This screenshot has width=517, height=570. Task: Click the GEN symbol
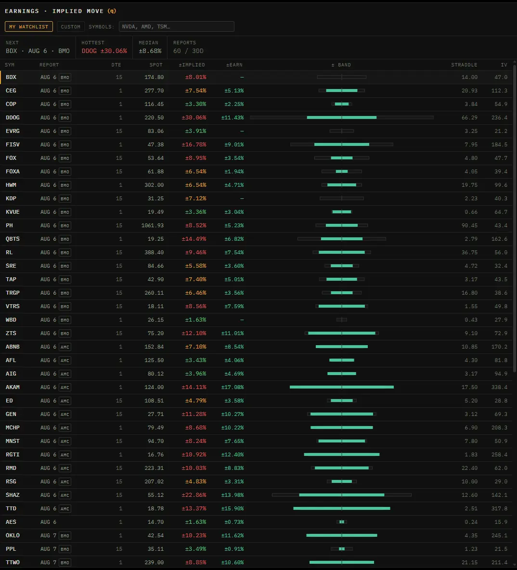pos(11,414)
